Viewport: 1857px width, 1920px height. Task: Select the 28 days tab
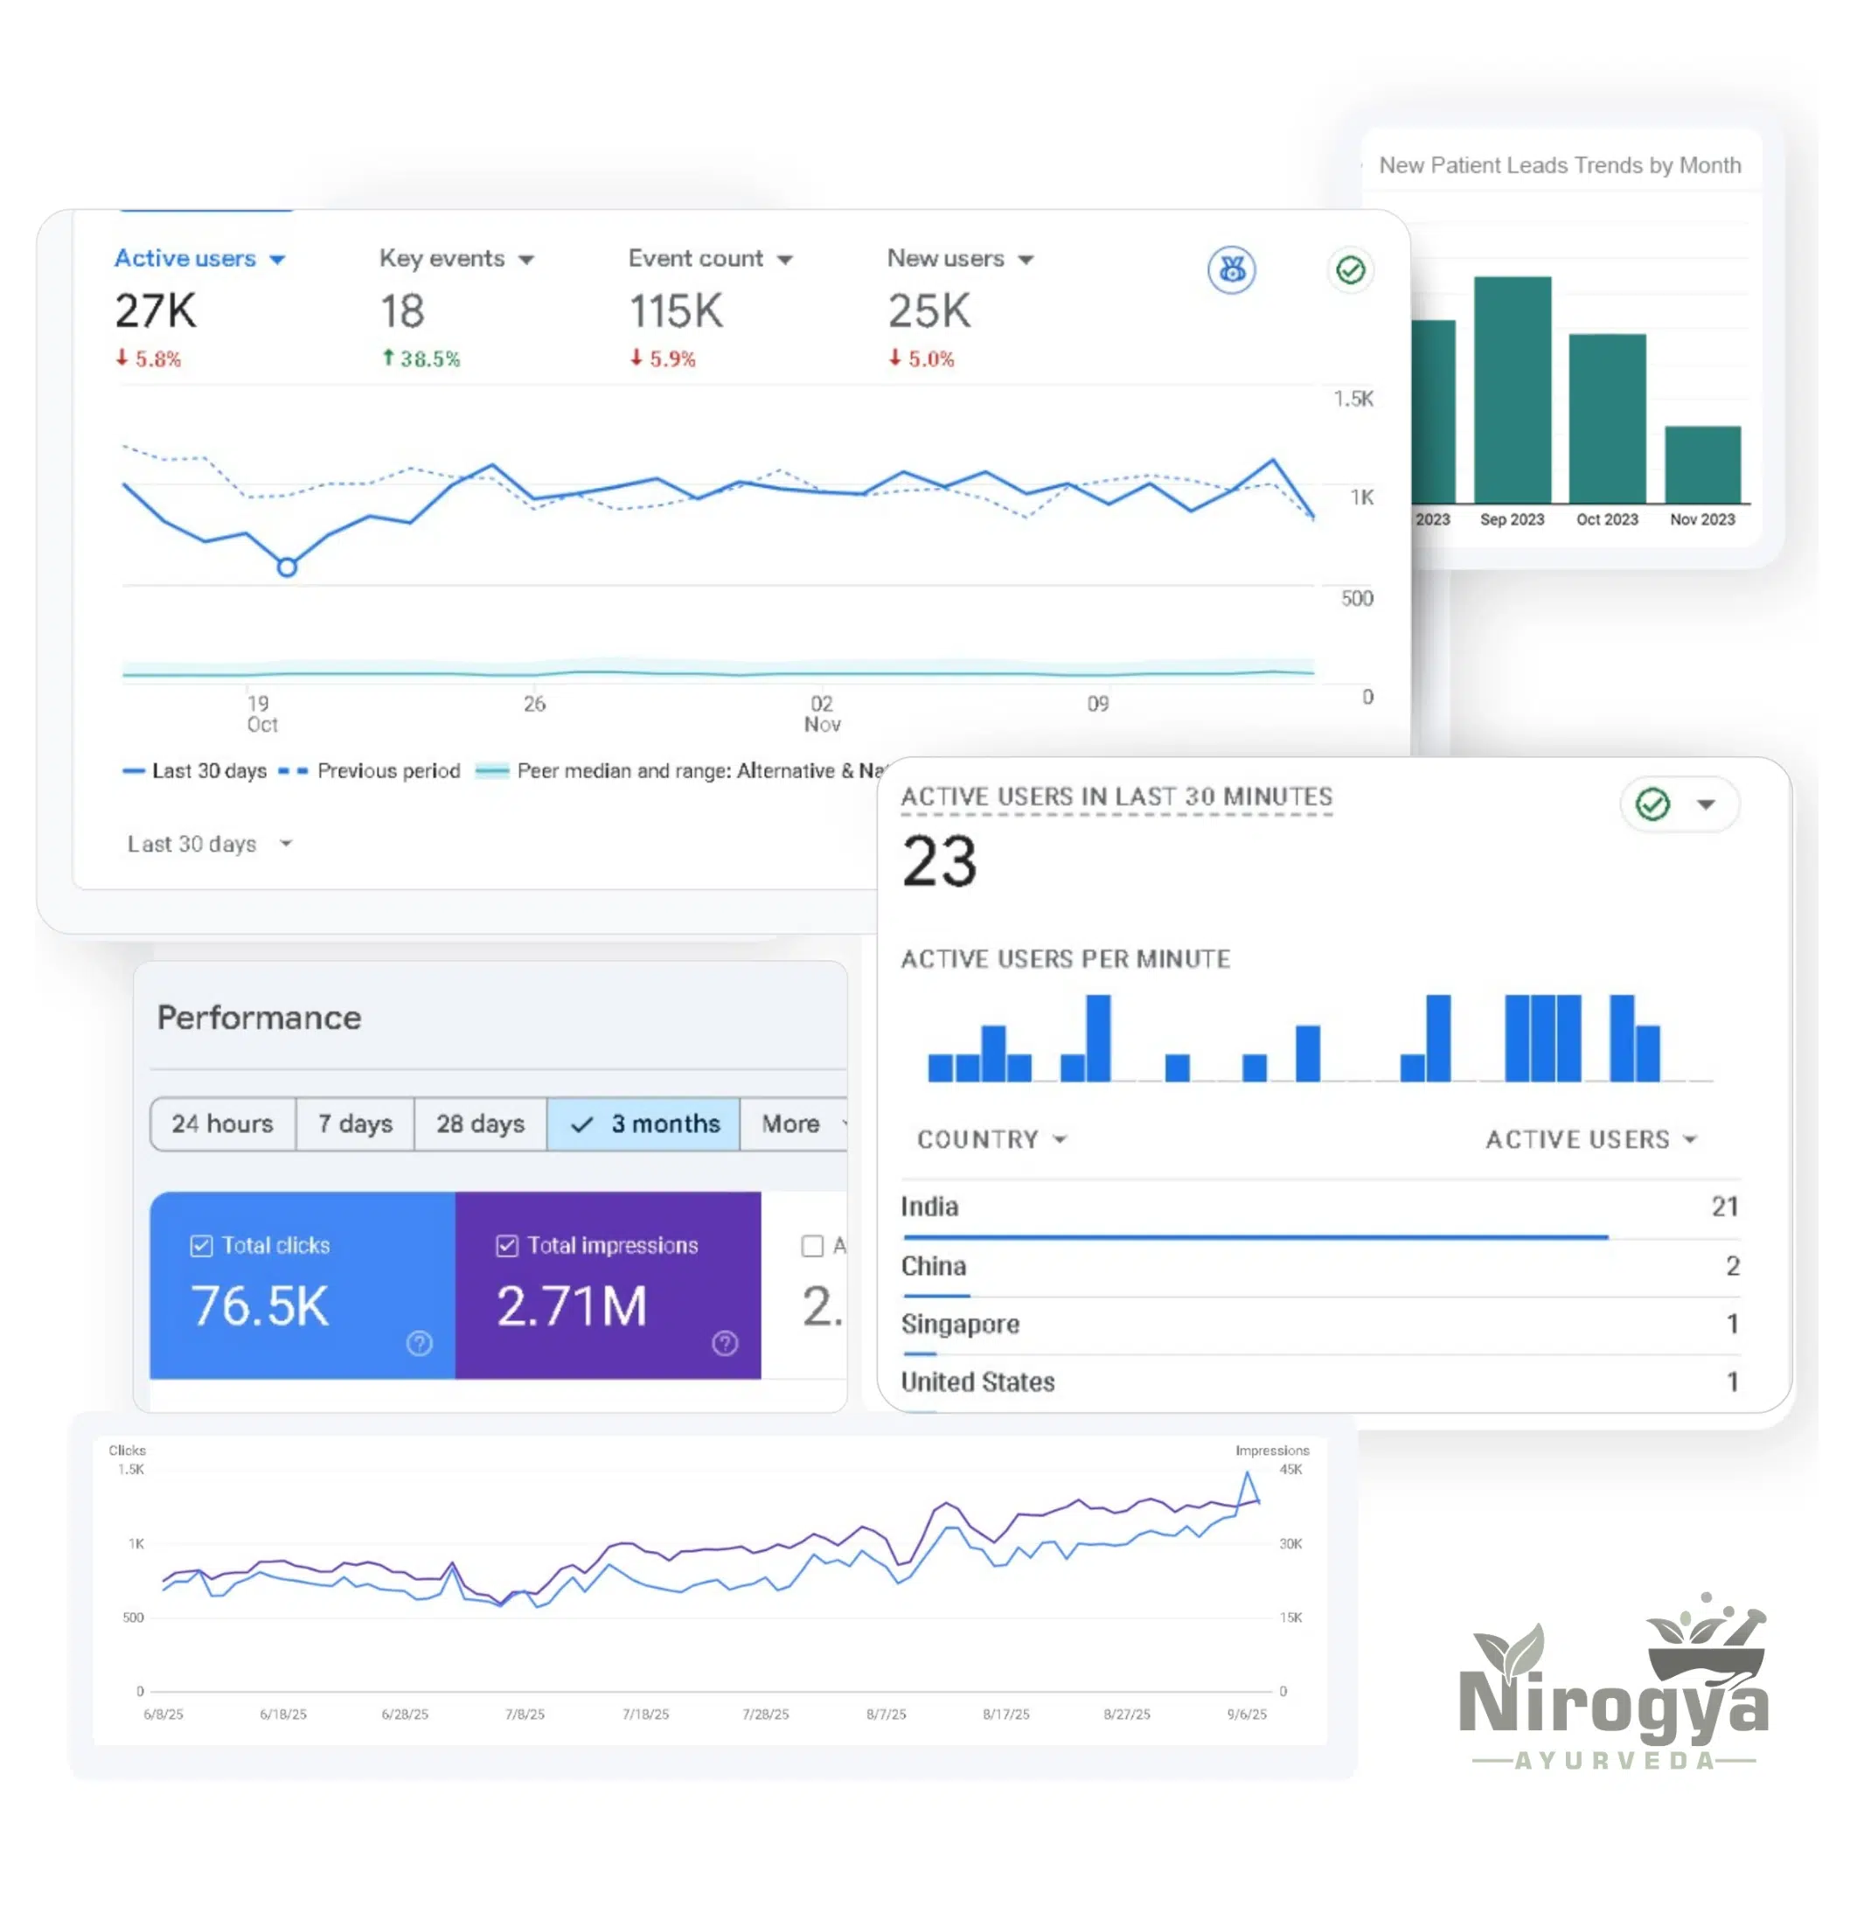pyautogui.click(x=480, y=1123)
